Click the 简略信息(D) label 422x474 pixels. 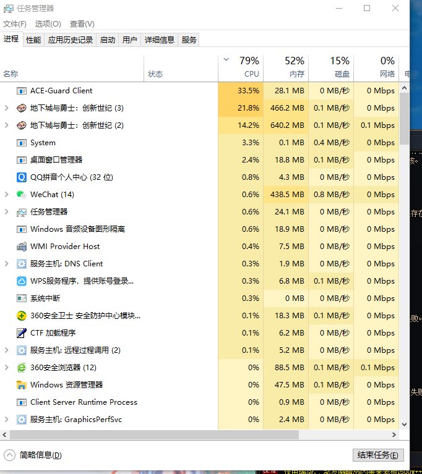41,455
